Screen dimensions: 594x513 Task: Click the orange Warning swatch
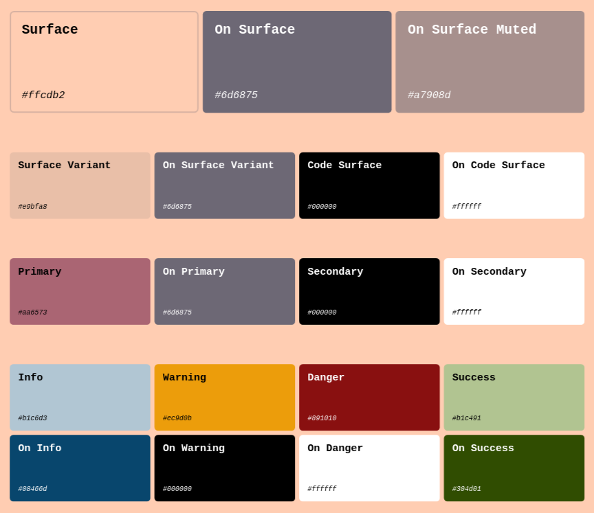point(225,397)
